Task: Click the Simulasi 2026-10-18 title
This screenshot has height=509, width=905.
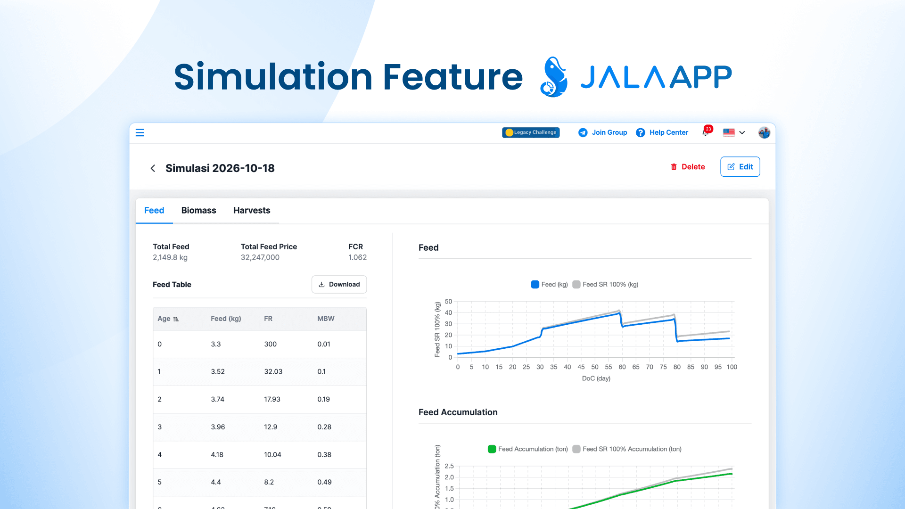Action: point(220,168)
